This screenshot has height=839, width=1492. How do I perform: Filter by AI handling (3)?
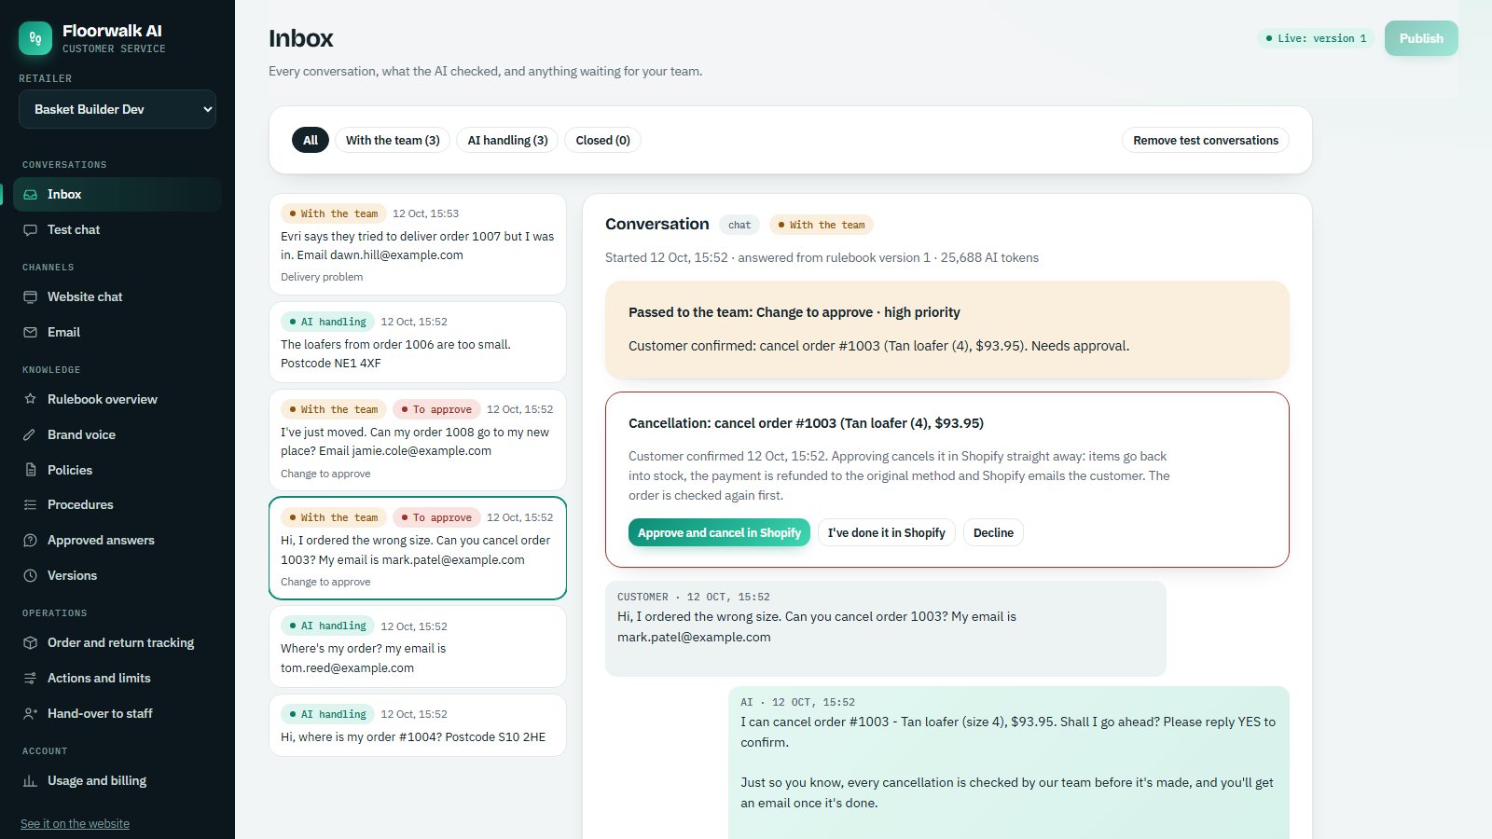click(507, 141)
